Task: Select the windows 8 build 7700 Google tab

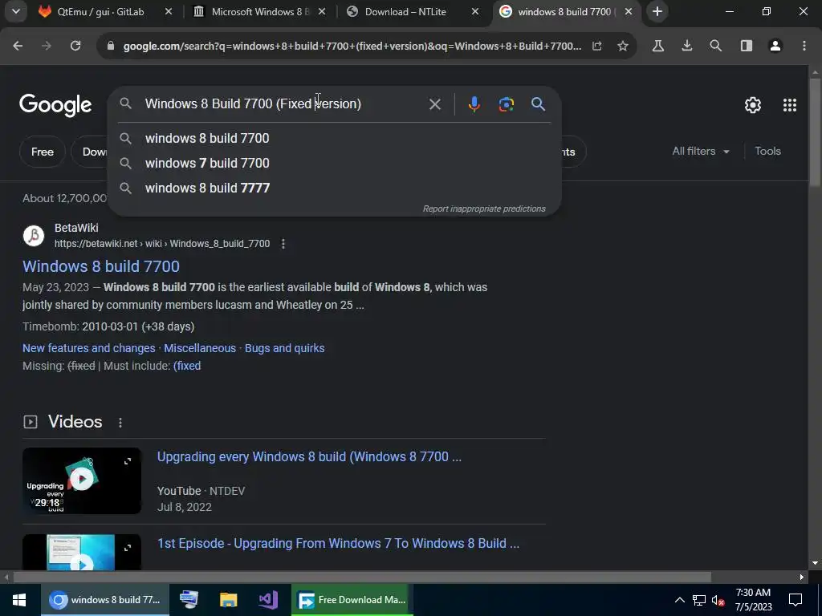Action: pos(564,11)
